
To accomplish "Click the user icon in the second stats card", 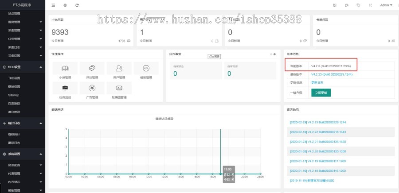I will coord(216,41).
